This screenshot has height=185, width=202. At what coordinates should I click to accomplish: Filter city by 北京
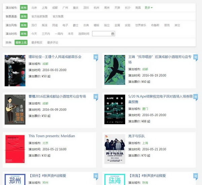click(x=34, y=8)
